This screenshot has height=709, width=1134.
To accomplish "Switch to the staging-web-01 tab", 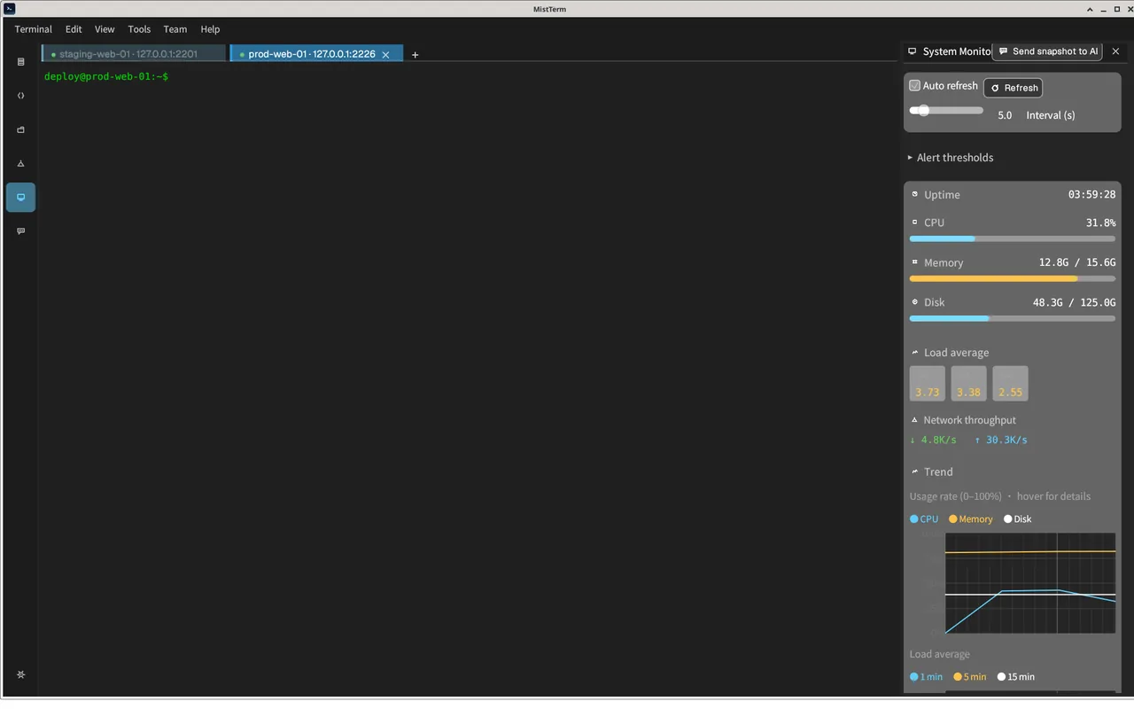I will click(134, 54).
